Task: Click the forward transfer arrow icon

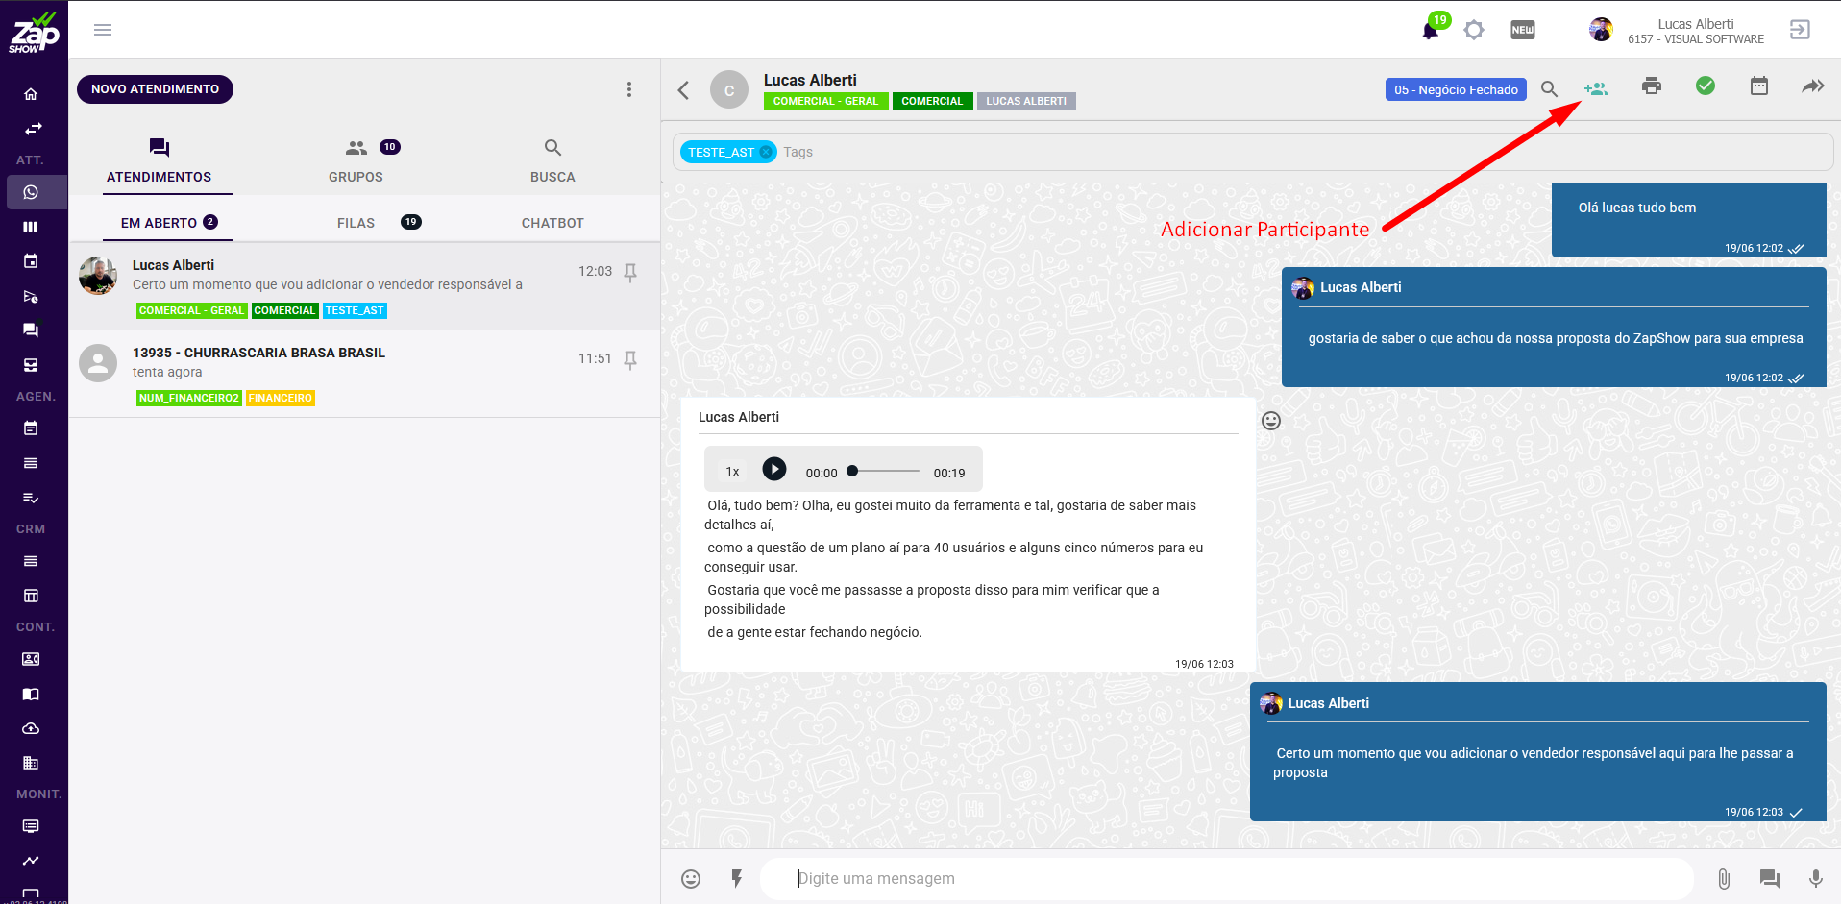Action: 1812,86
